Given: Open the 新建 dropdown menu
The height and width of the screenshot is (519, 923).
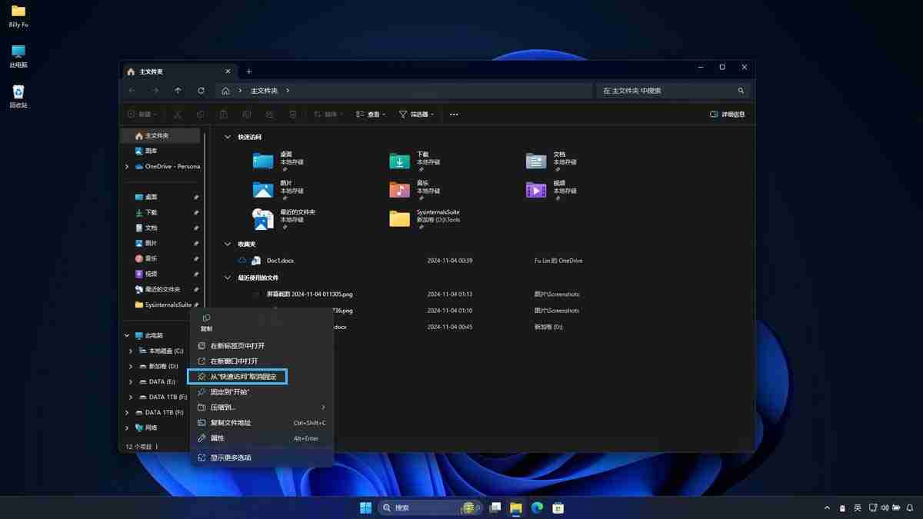Looking at the screenshot, I should (x=142, y=114).
